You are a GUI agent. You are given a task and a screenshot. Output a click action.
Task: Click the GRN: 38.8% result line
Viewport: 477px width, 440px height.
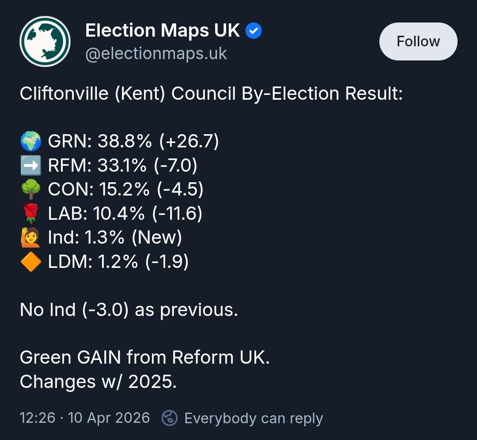133,141
